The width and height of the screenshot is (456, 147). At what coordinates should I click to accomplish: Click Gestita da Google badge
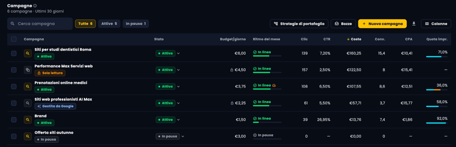55,106
